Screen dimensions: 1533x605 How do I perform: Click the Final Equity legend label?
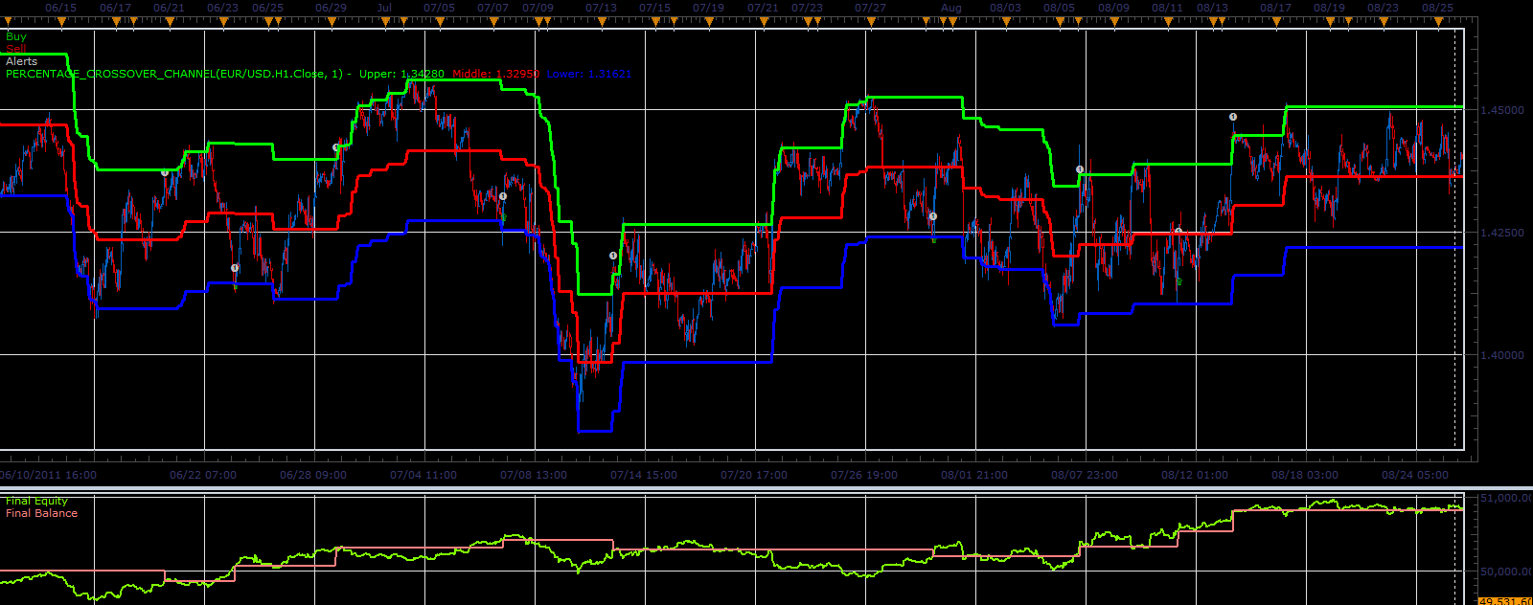tap(36, 501)
